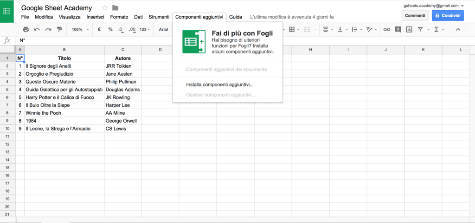Click into the formula bar showing N°
The image size is (475, 223).
[245, 40]
